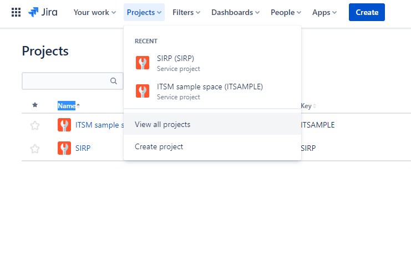Click the SIRP wrench icon in Recent
411x254 pixels.
[x=143, y=63]
